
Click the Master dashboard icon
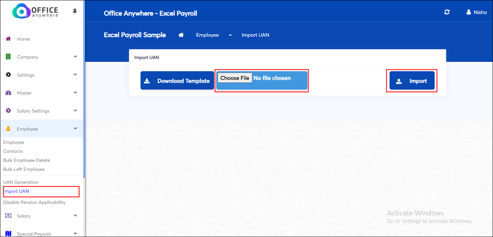click(x=8, y=93)
